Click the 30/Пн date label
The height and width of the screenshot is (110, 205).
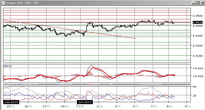65,106
